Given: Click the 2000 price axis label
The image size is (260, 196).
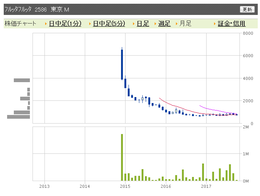Looking at the screenshot, I should coord(248,101).
